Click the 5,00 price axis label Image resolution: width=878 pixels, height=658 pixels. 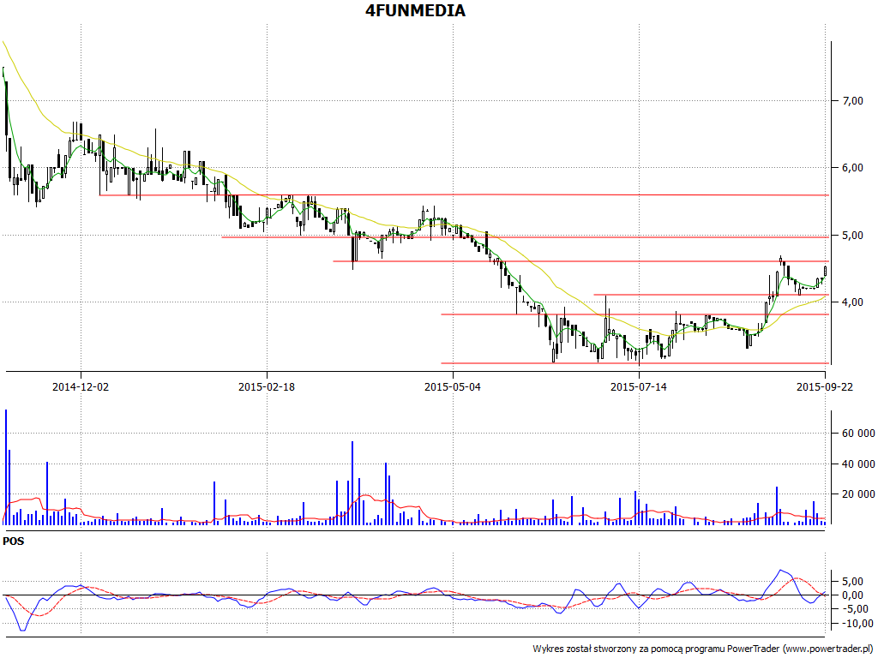tap(853, 236)
